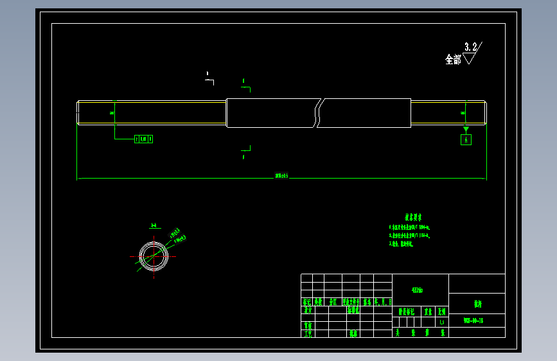Click the drawing number in title block
557x361 pixels.
coord(473,321)
